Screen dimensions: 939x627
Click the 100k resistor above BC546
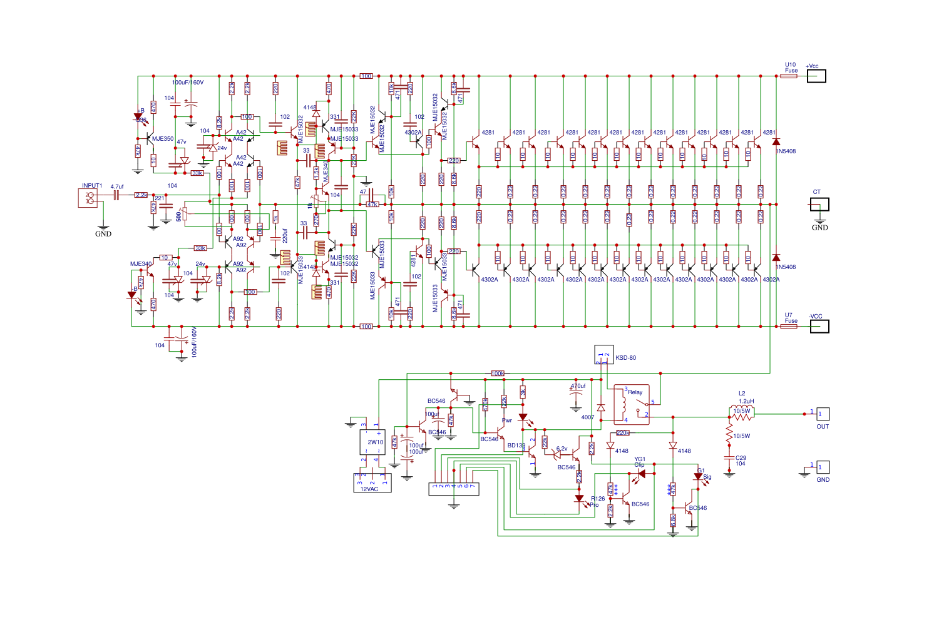497,374
